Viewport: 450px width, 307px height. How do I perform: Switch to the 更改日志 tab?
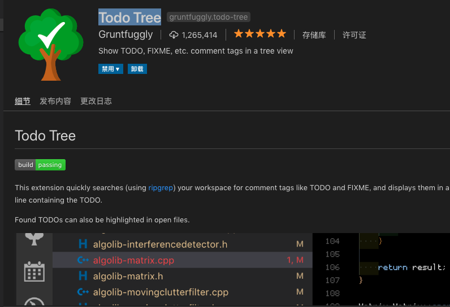[96, 101]
